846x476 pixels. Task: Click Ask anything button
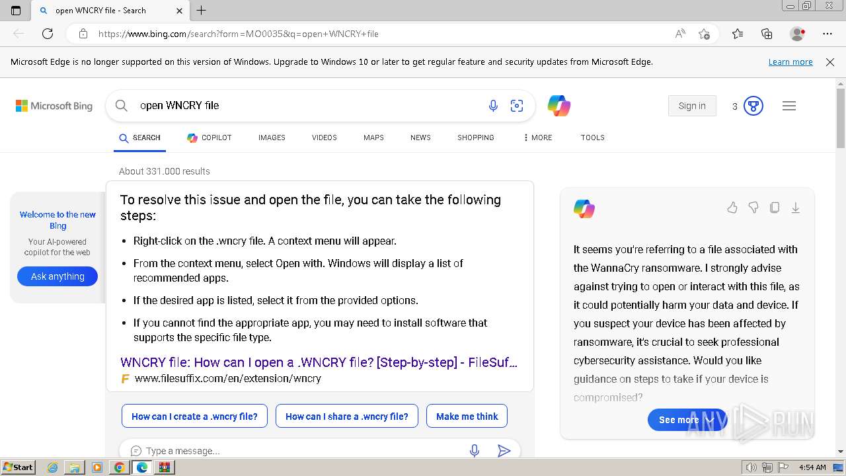(58, 276)
